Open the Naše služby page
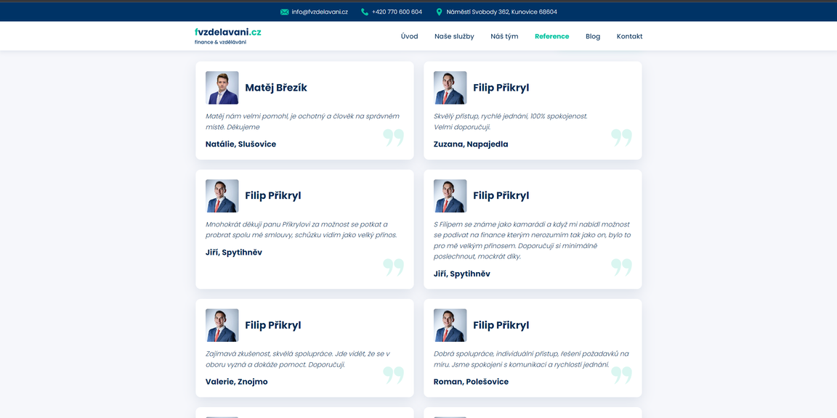Image resolution: width=837 pixels, height=418 pixels. point(454,36)
